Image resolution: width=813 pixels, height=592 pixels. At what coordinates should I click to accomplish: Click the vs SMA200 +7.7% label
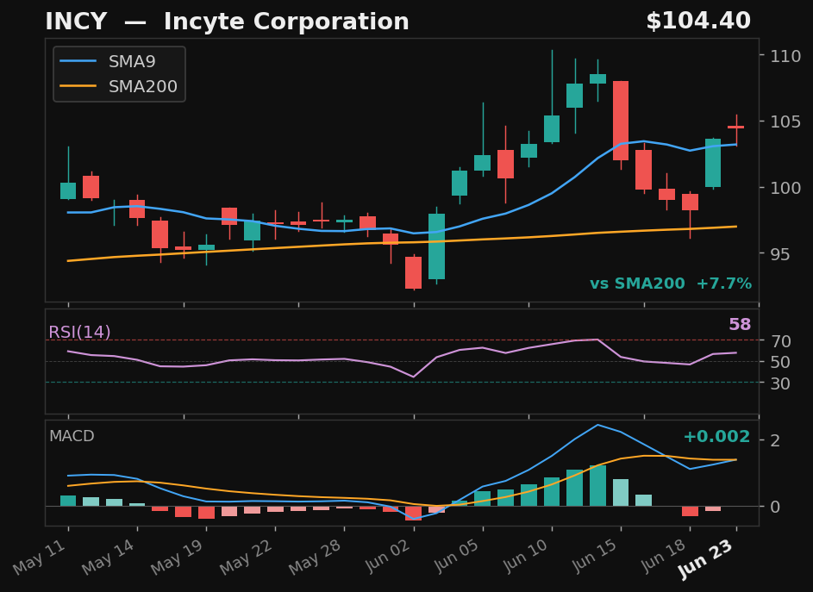(671, 284)
